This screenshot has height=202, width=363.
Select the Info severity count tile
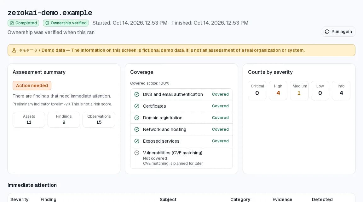tap(341, 91)
